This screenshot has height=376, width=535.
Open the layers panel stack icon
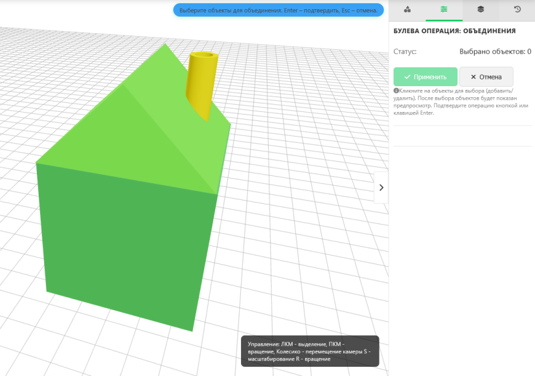point(480,10)
